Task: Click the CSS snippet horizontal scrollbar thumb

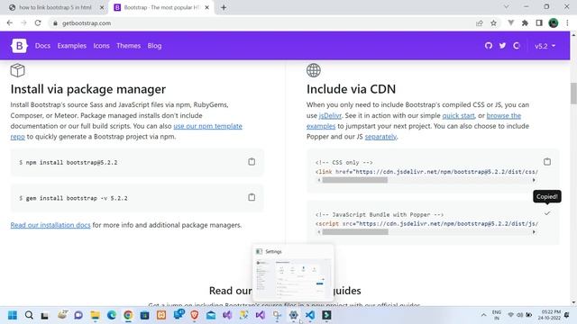Action: 354,180
